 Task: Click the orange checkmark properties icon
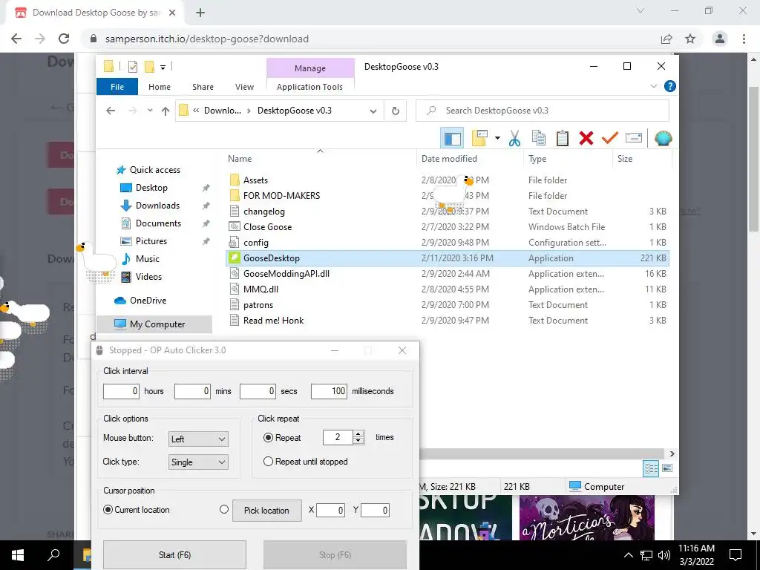click(610, 138)
